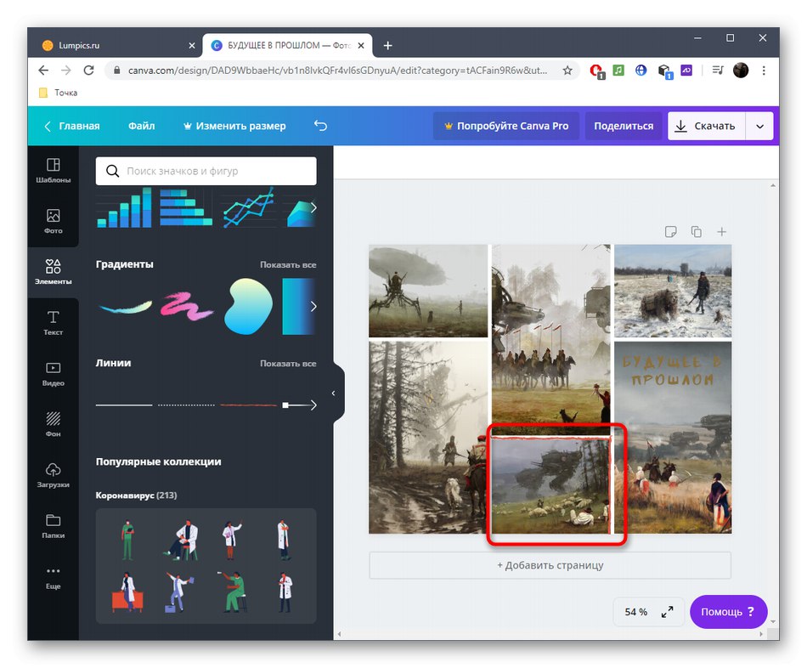Select the Элементы sidebar panel
The image size is (807, 668).
coord(53,272)
